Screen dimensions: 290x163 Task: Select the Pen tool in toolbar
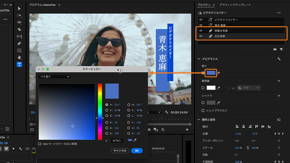[19, 43]
